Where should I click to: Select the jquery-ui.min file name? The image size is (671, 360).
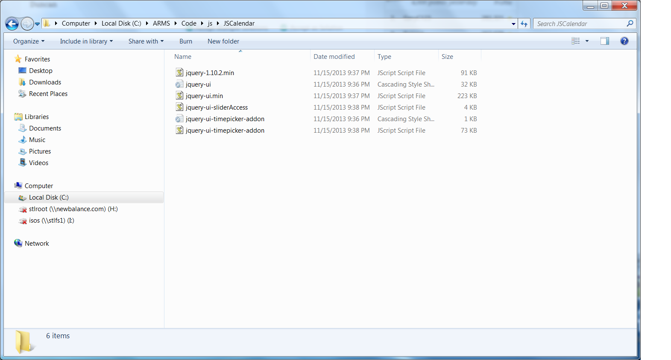point(204,96)
